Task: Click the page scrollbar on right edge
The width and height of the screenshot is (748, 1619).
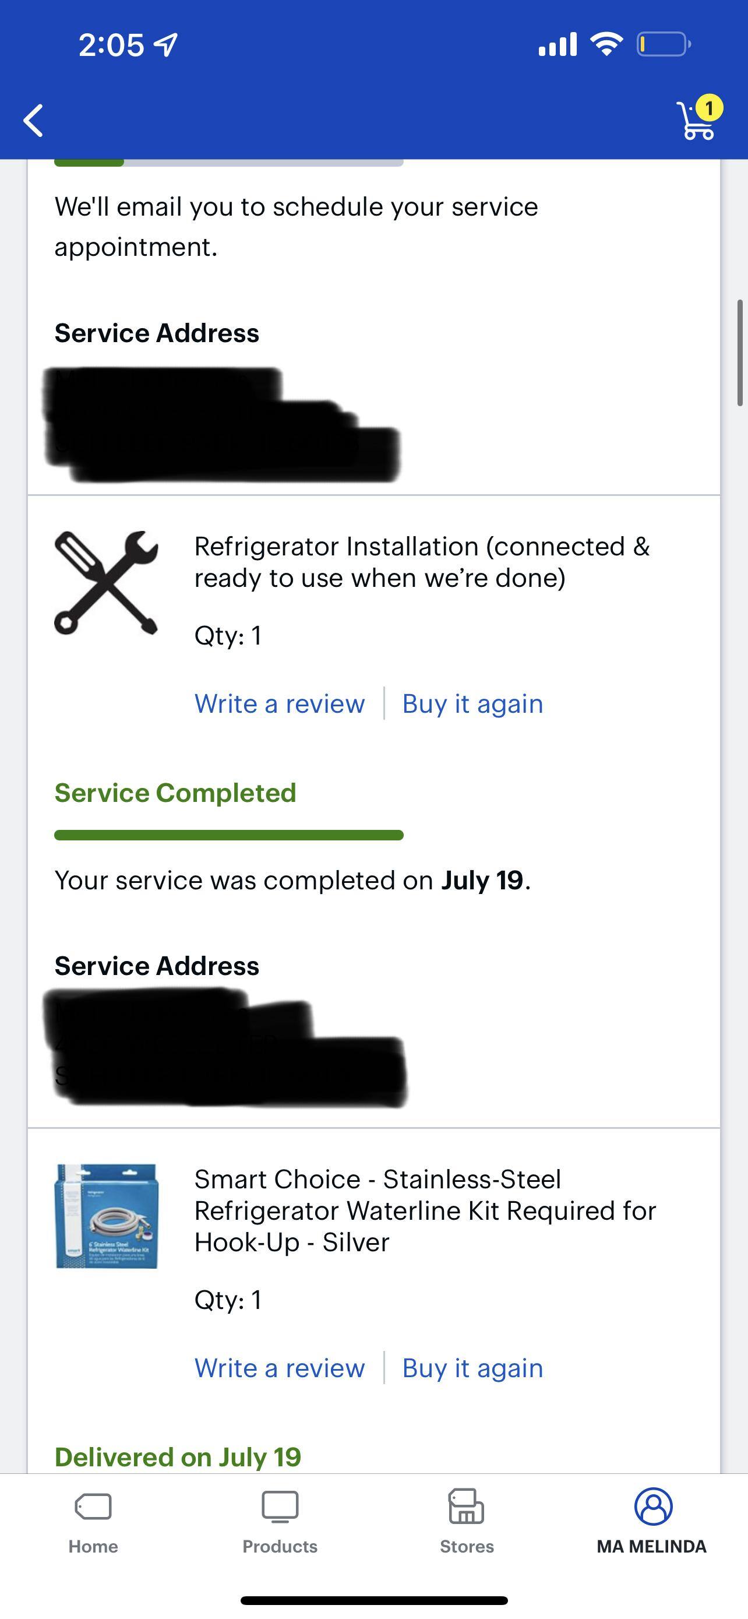Action: (740, 353)
